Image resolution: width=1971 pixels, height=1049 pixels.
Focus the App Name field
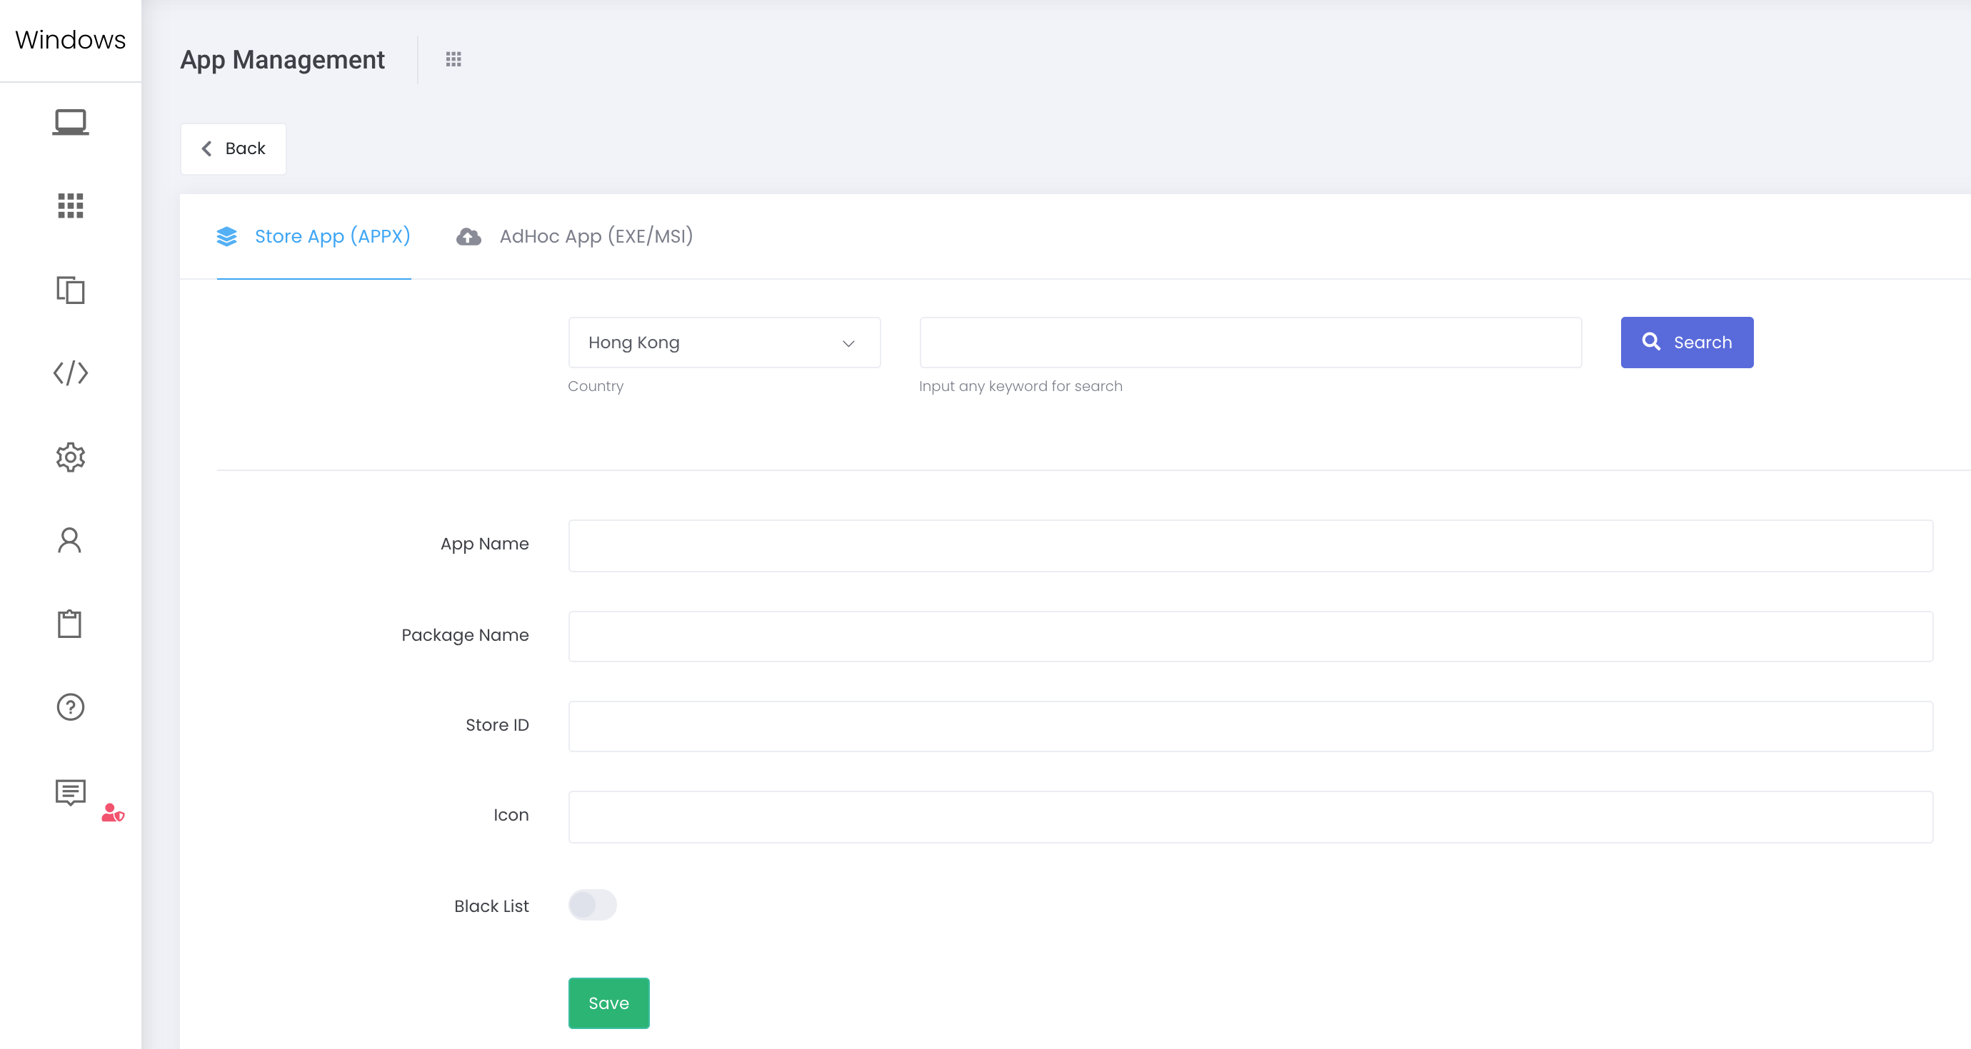pos(1251,546)
